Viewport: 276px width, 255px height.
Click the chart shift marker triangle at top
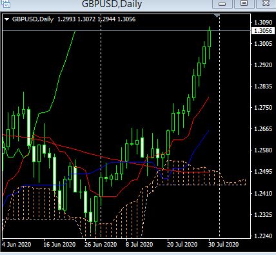(217, 15)
